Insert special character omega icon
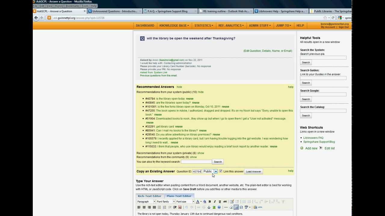Image resolution: width=385 pixels, height=216 pixels. click(x=241, y=207)
